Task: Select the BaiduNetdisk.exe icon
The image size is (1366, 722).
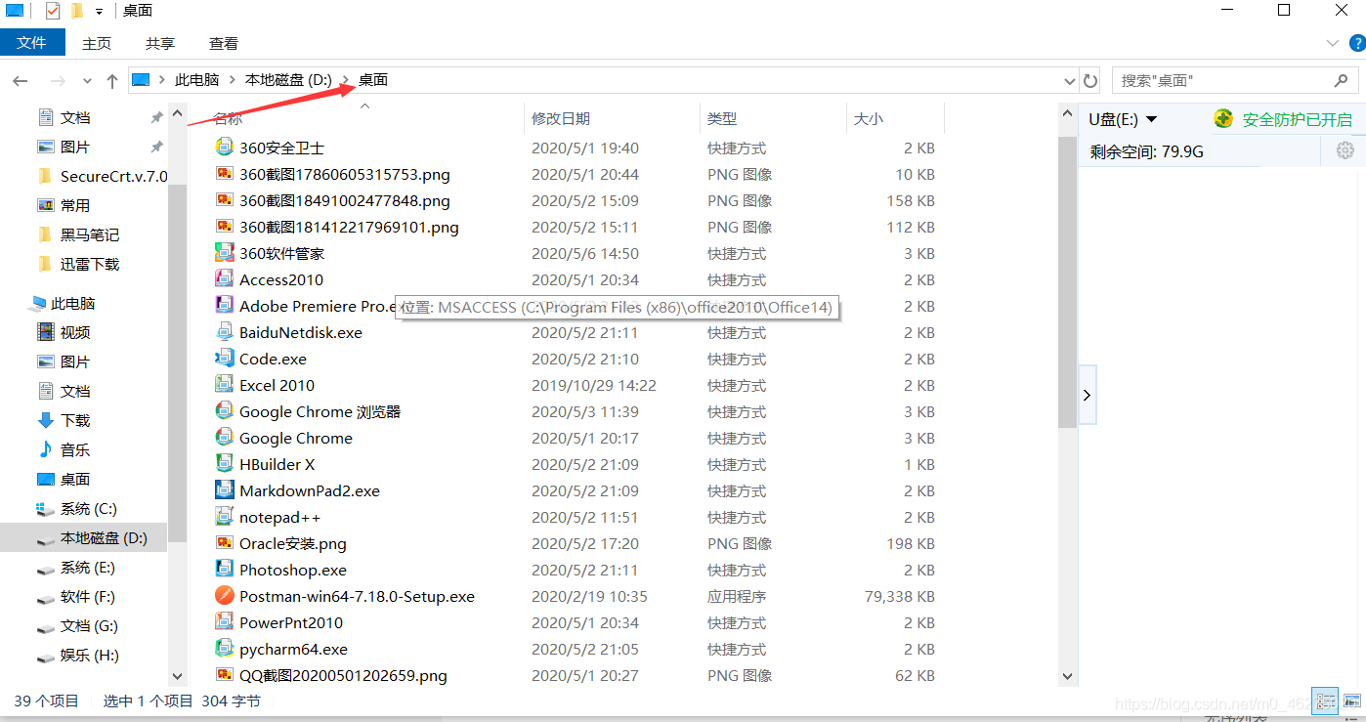Action: coord(225,332)
